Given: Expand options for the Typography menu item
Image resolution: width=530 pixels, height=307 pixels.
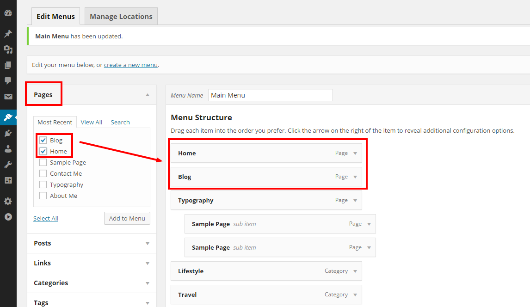Looking at the screenshot, I should [355, 200].
